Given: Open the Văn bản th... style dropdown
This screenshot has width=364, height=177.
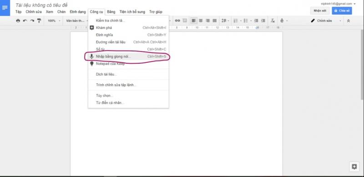Looking at the screenshot, I should [77, 20].
